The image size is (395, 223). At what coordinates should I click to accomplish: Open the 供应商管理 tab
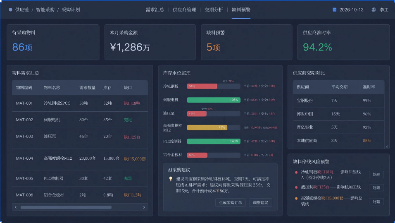pyautogui.click(x=184, y=10)
